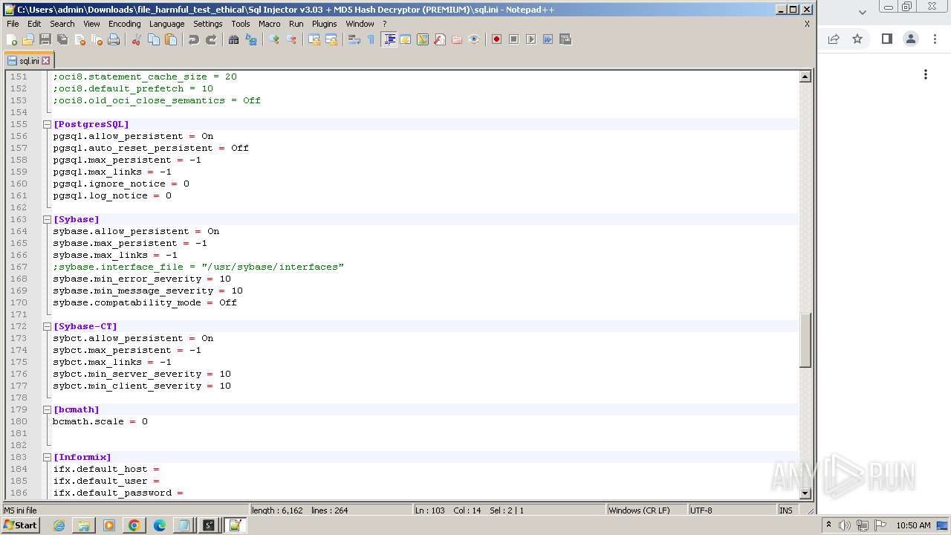Image resolution: width=951 pixels, height=535 pixels.
Task: Open the Language menu
Action: 166,24
